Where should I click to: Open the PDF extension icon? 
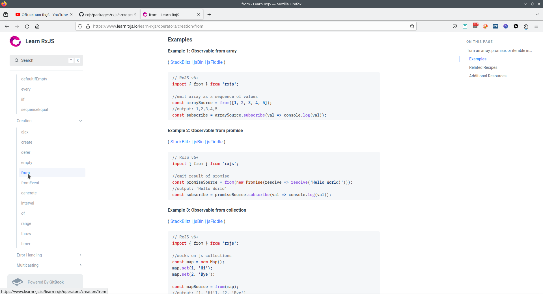pos(495,26)
